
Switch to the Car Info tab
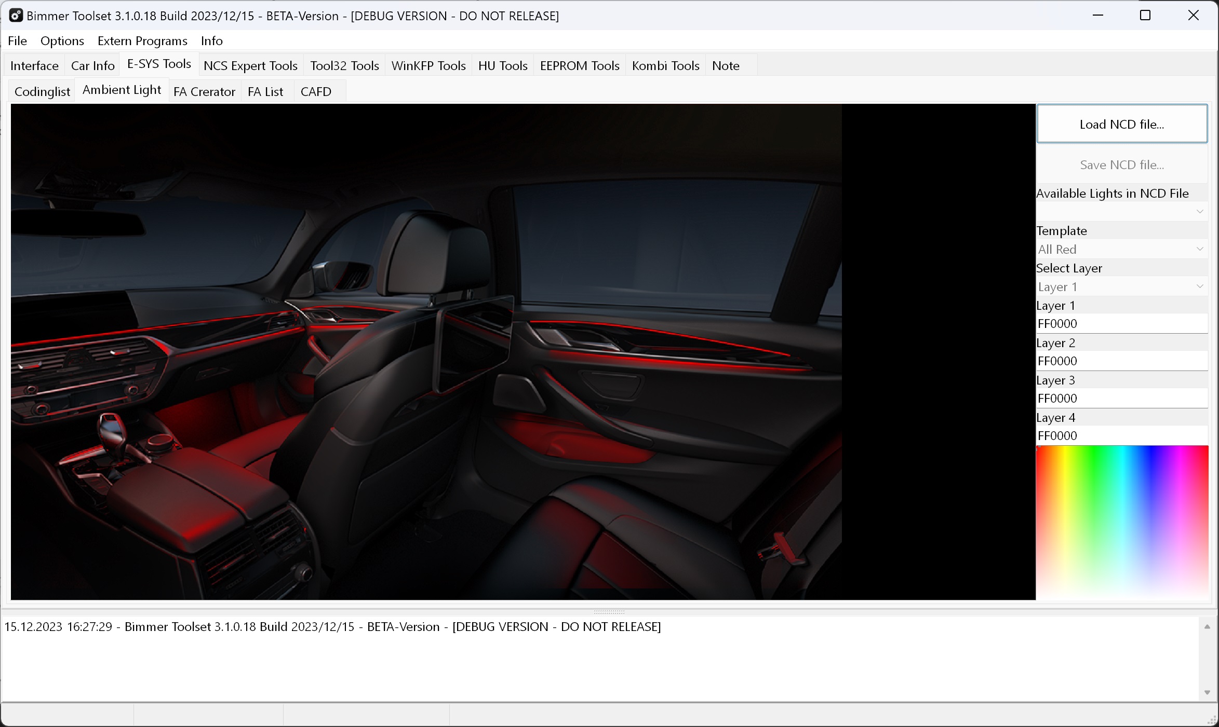92,65
